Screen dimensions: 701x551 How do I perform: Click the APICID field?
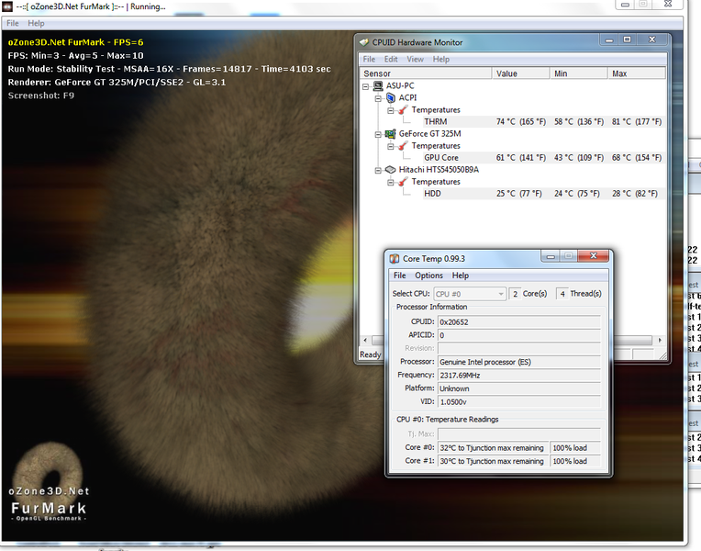click(519, 335)
